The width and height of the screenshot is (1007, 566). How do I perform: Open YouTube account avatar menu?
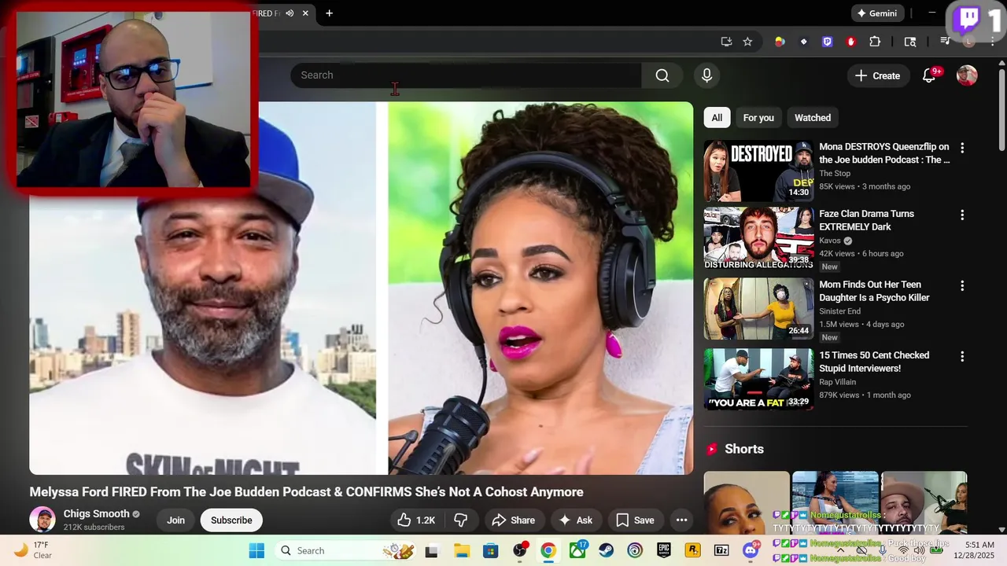tap(967, 75)
